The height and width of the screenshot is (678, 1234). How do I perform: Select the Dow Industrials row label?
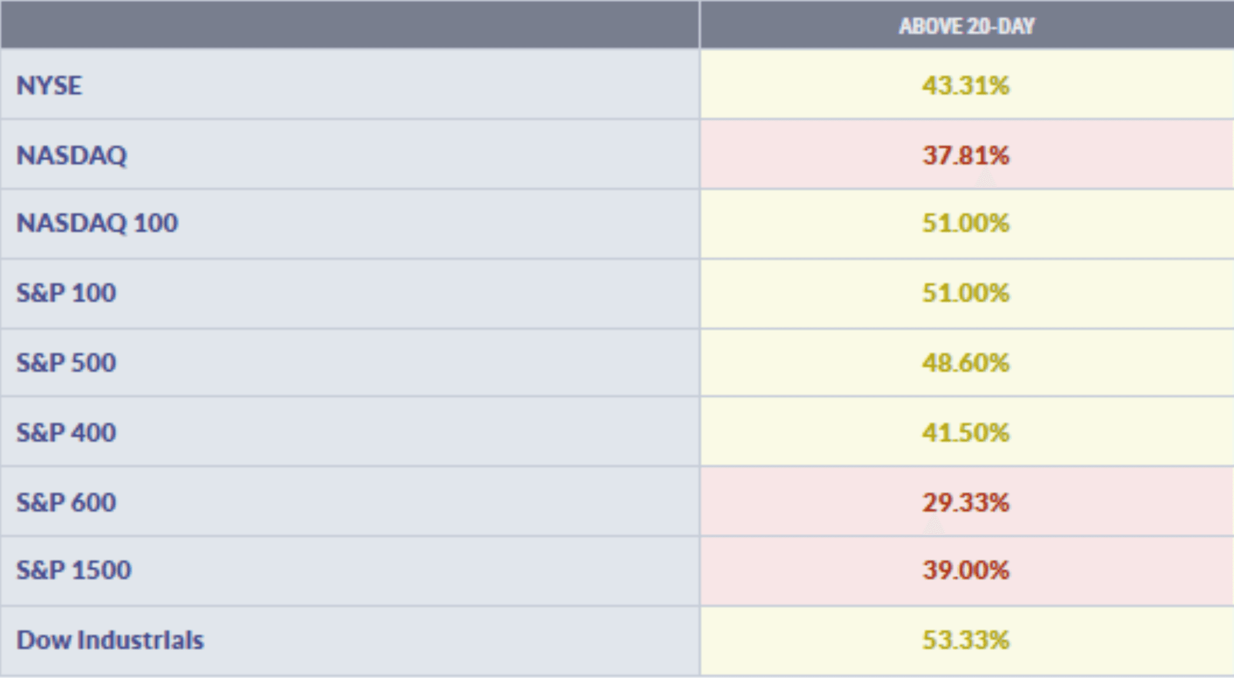110,640
